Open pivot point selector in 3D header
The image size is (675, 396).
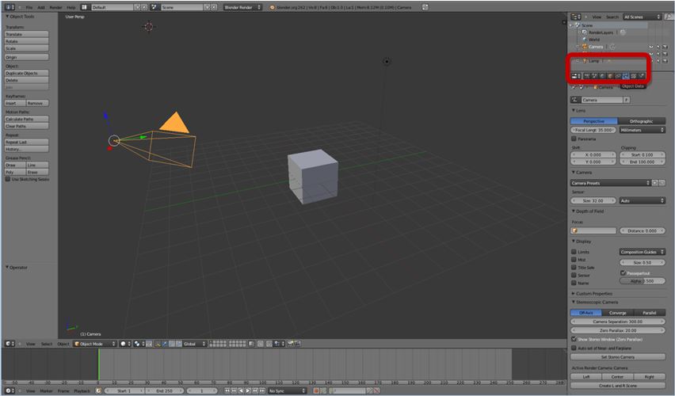[139, 344]
